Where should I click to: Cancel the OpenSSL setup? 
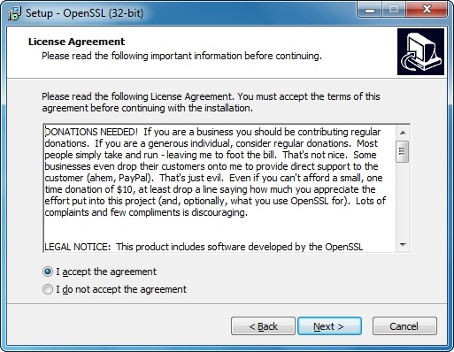tap(404, 326)
